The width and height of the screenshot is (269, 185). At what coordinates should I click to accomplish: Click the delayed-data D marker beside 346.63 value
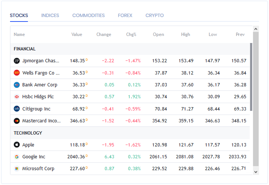[87, 120]
